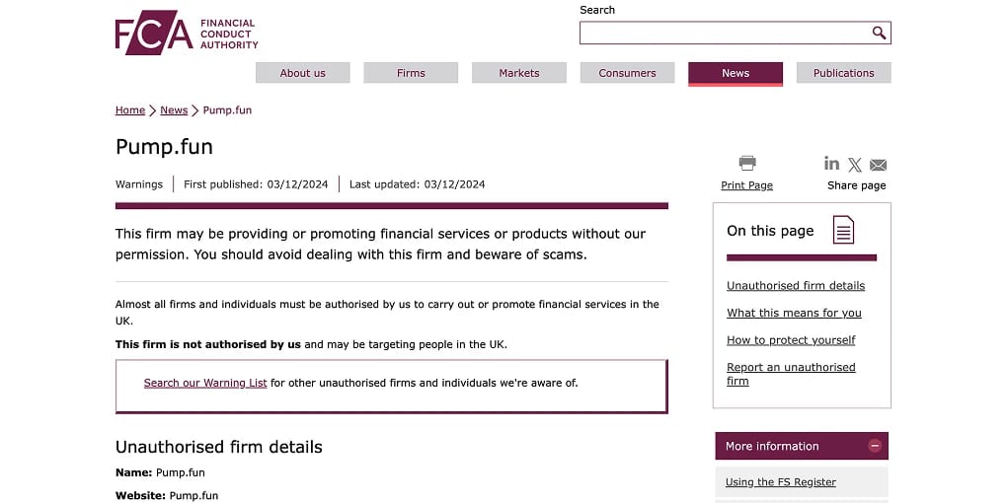Viewport: 1008px width, 503px height.
Task: Click the document icon in On this page
Action: [x=843, y=230]
